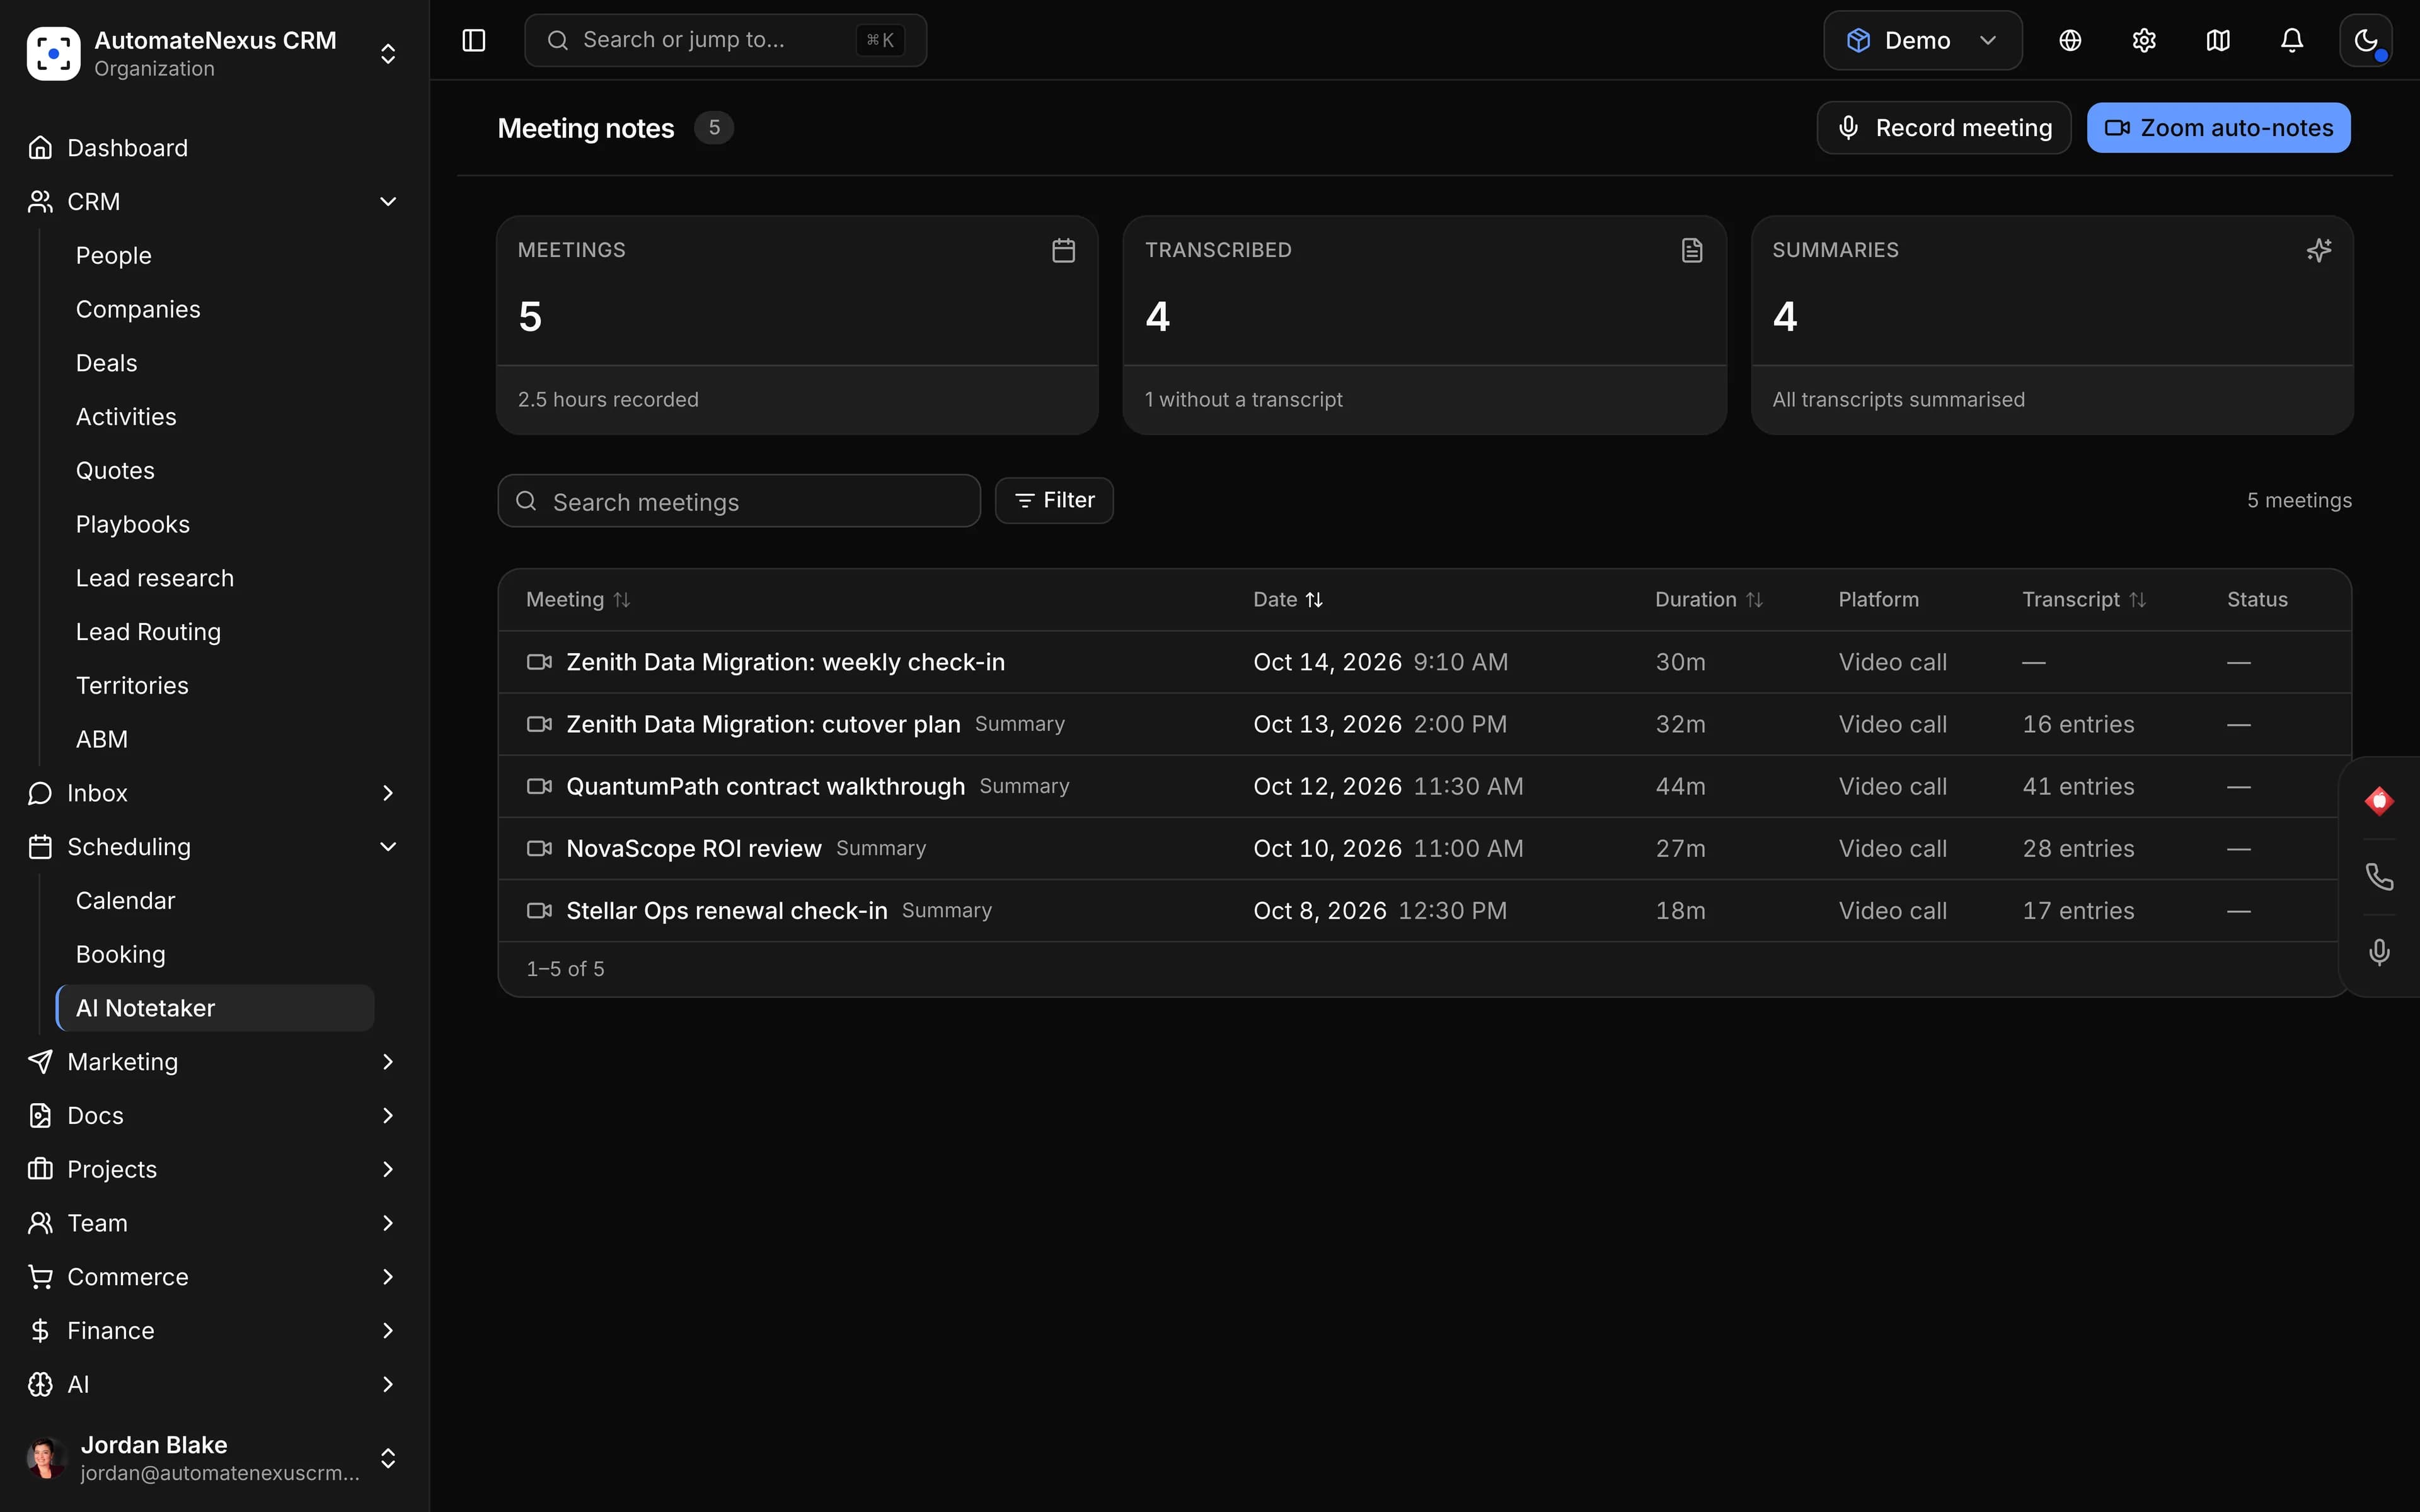Collapse the Scheduling sidebar section
This screenshot has height=1512, width=2420.
click(x=388, y=846)
